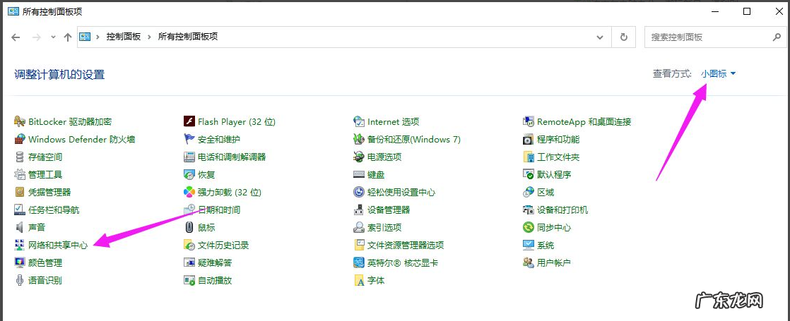Image resolution: width=790 pixels, height=321 pixels.
Task: Expand chevron after 控制面板 breadcrumb
Action: tap(150, 37)
